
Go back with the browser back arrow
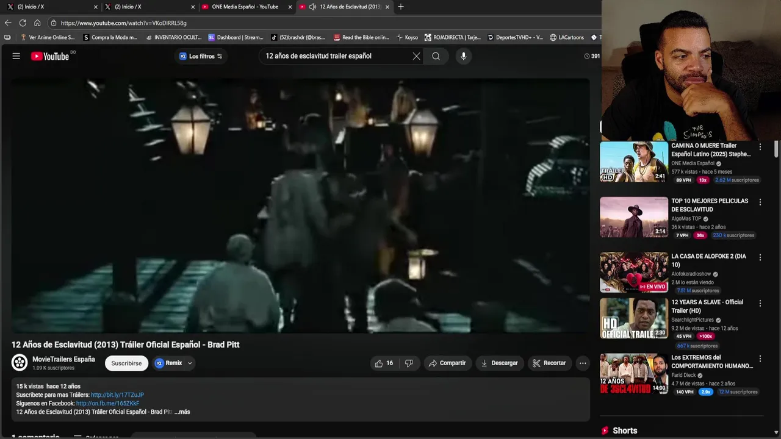click(8, 23)
